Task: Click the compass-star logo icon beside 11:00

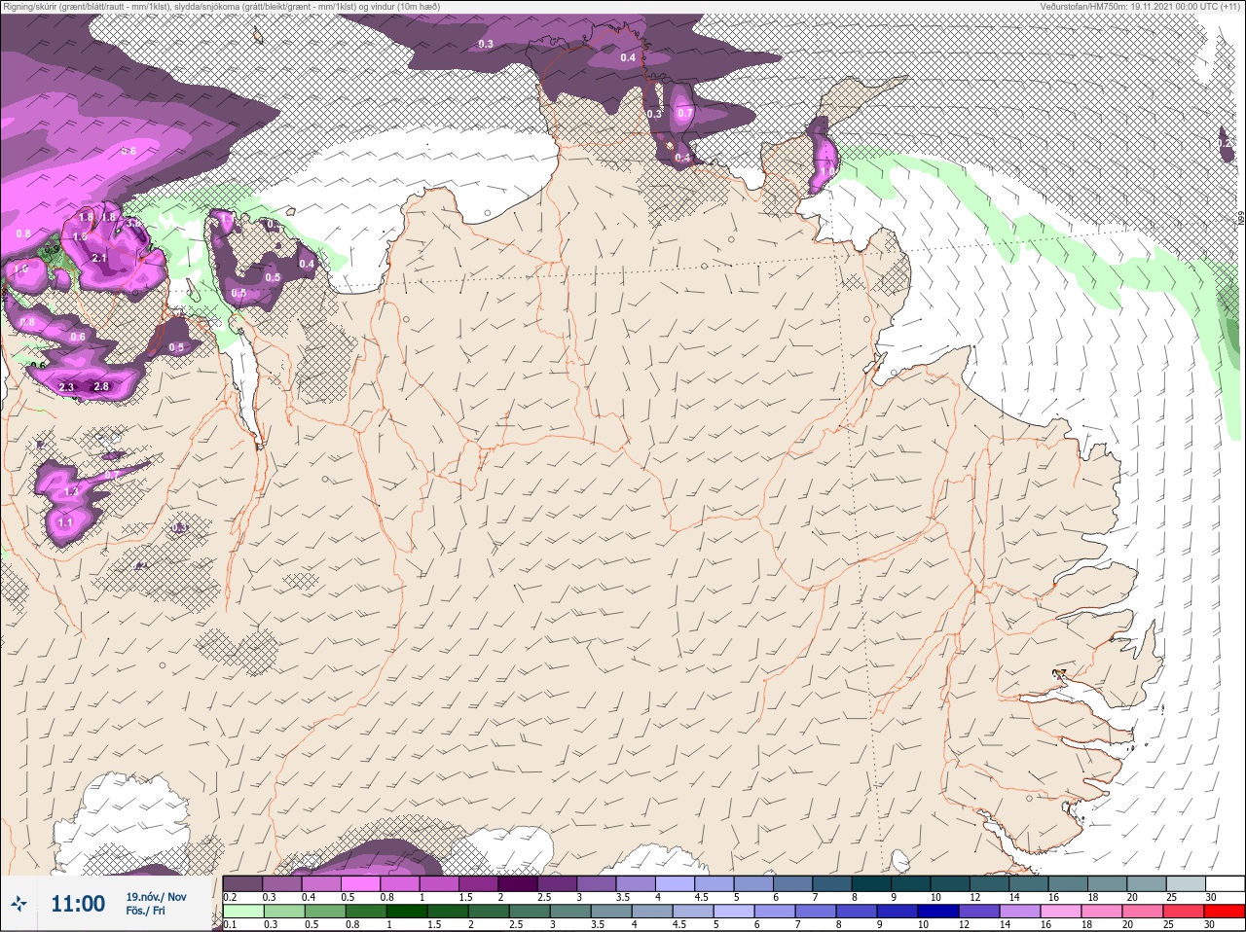Action: point(18,905)
